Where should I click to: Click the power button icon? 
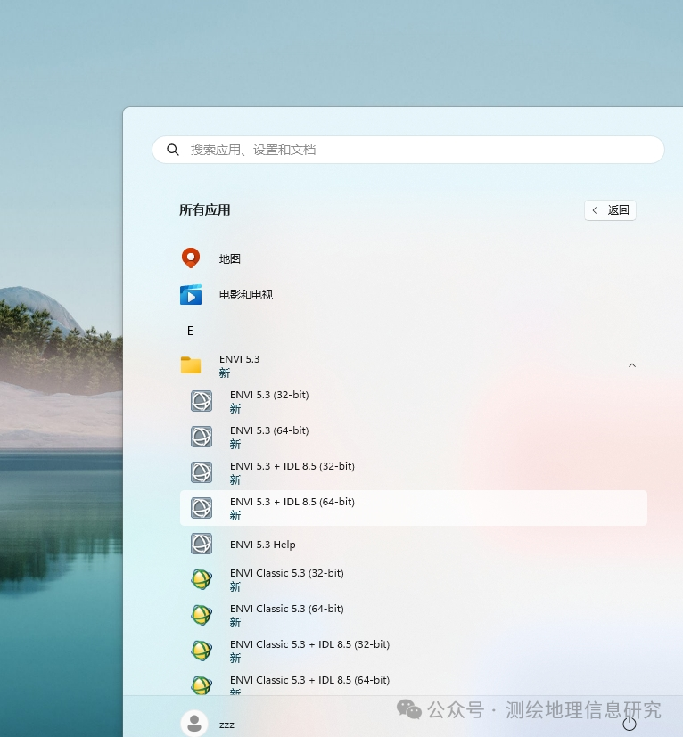point(630,724)
